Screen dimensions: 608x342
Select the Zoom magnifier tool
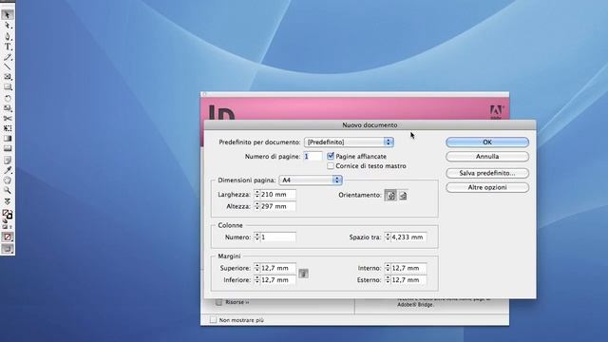(x=8, y=190)
